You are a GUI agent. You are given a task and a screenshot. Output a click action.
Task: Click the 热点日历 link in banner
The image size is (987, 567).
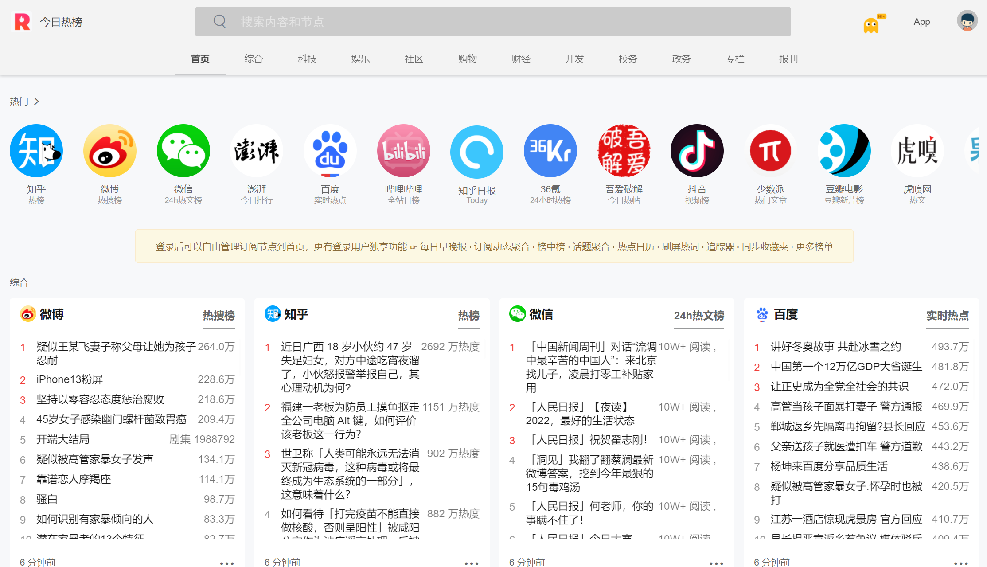[636, 247]
